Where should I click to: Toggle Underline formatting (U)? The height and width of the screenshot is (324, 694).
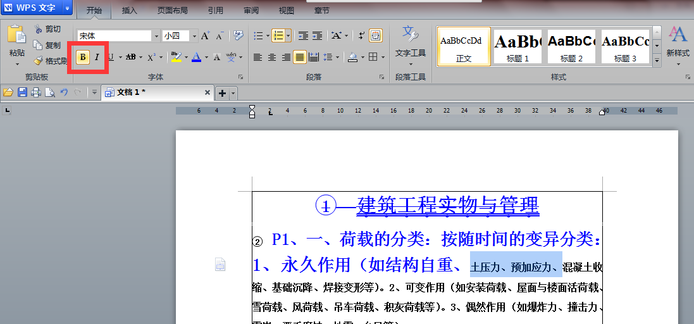point(111,57)
